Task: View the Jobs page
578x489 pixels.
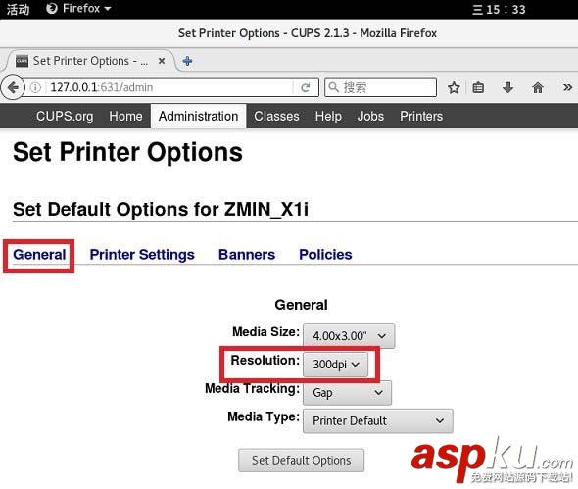Action: pyautogui.click(x=370, y=117)
